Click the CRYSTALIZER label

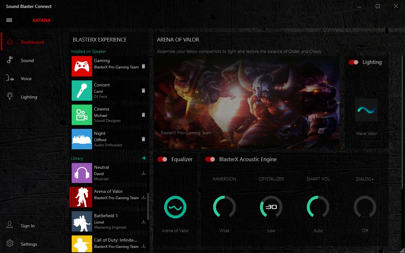(x=271, y=179)
